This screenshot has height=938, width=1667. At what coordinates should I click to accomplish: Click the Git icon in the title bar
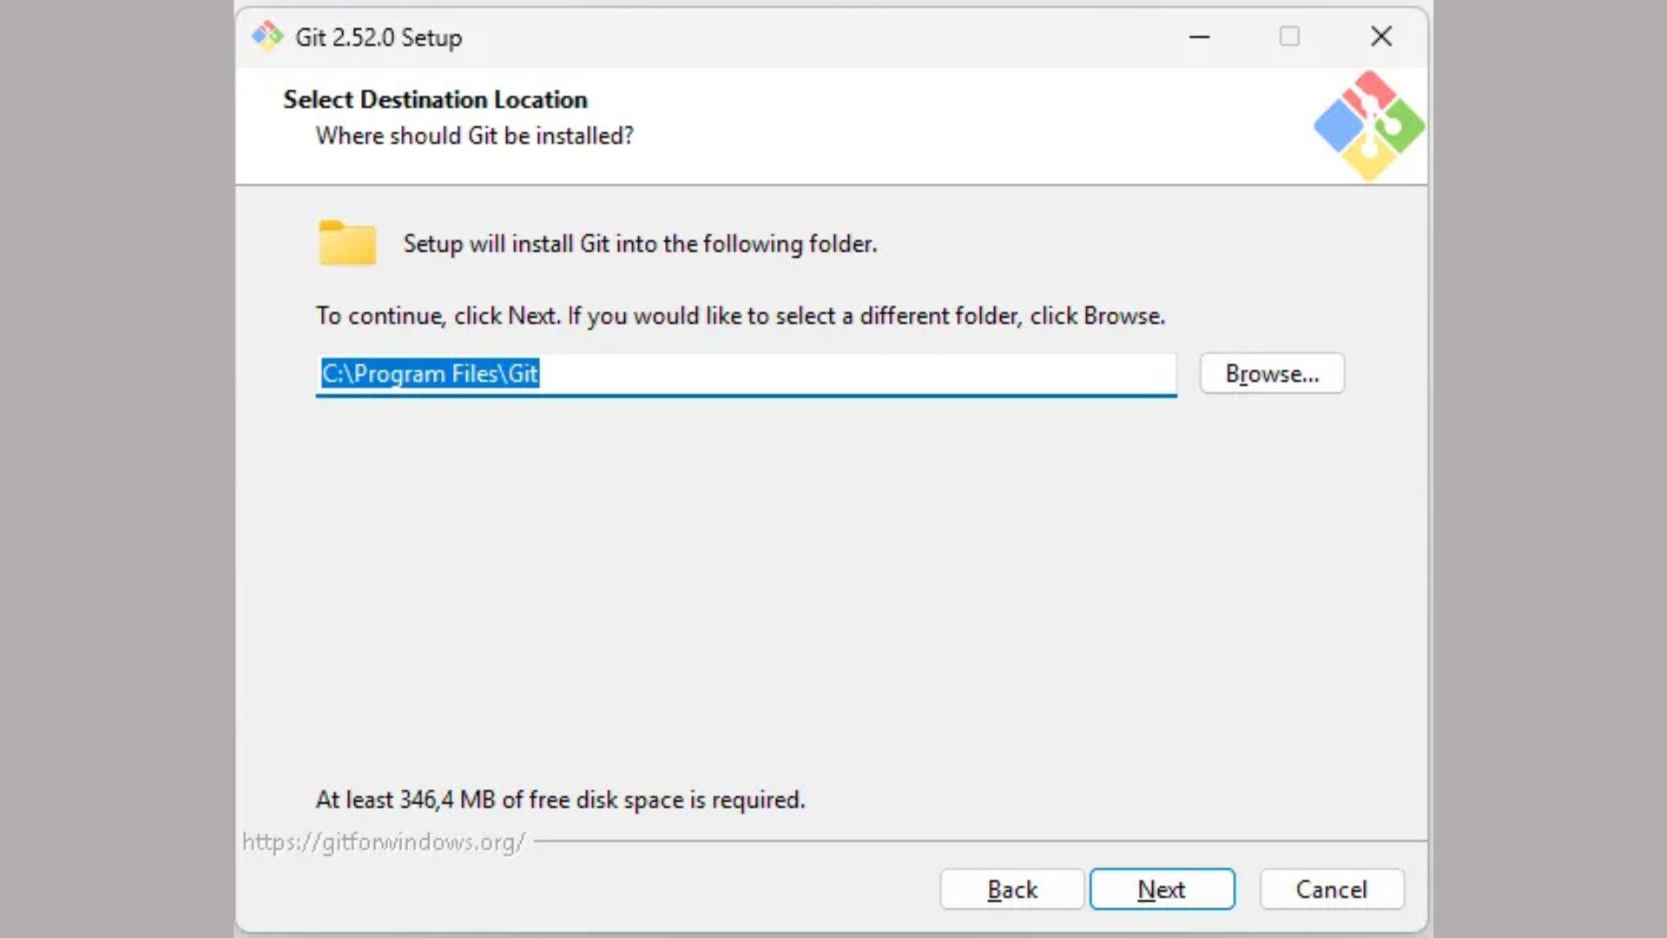tap(267, 36)
